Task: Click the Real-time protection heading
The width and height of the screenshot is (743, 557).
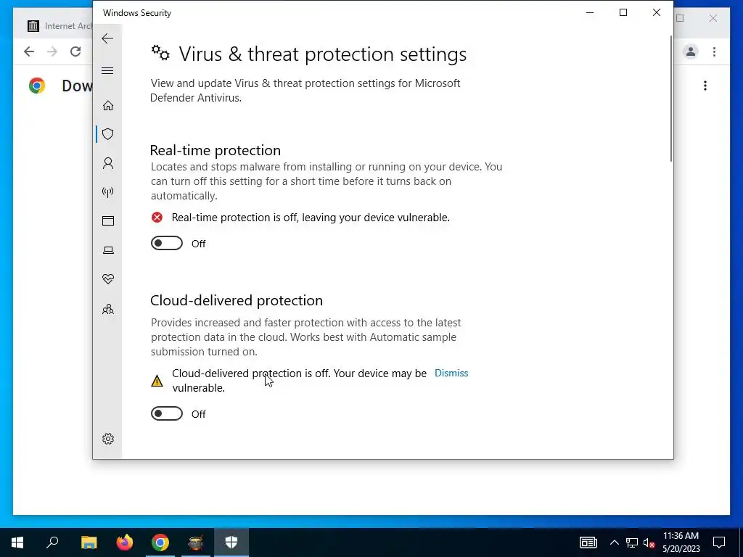Action: pyautogui.click(x=215, y=150)
